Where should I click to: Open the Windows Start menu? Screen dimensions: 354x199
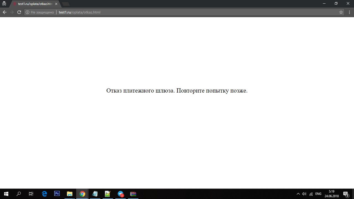coord(6,194)
